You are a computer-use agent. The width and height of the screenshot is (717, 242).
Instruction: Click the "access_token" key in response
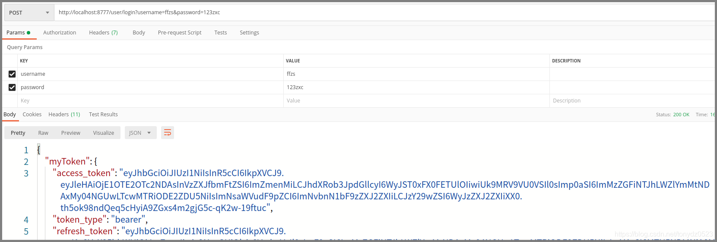(x=84, y=173)
